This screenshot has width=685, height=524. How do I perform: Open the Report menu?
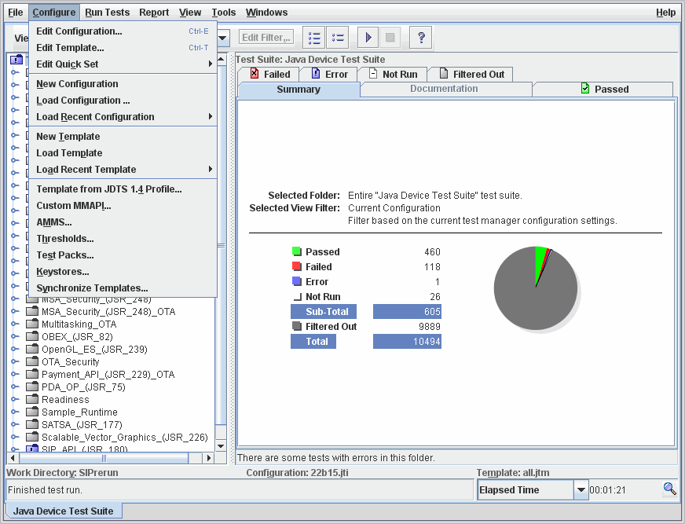(x=154, y=13)
